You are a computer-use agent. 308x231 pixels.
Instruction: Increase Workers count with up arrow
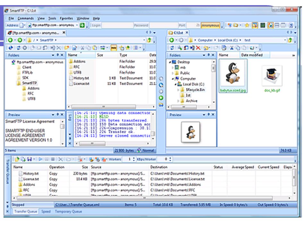point(134,158)
